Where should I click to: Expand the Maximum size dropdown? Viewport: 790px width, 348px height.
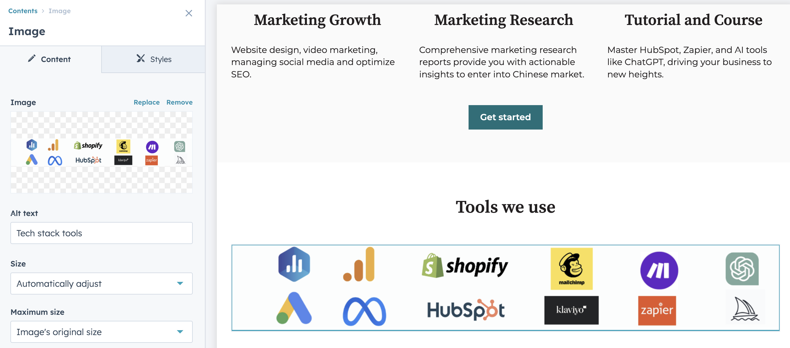102,332
